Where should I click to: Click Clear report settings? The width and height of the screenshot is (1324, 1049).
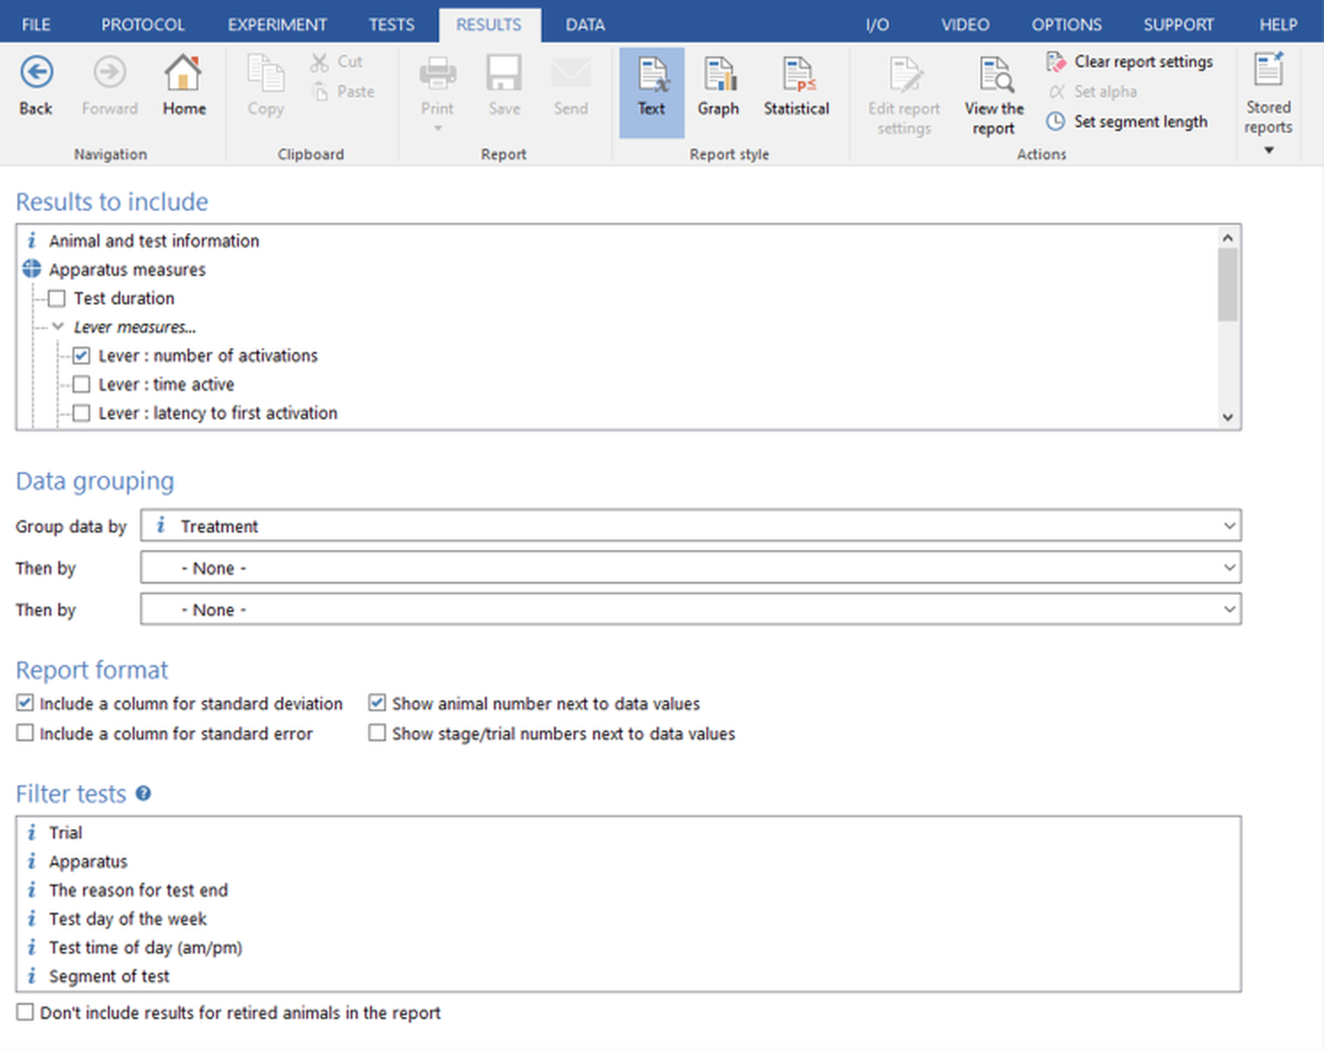(x=1129, y=62)
